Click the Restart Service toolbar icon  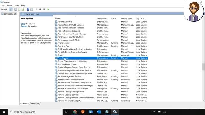coord(48,9)
